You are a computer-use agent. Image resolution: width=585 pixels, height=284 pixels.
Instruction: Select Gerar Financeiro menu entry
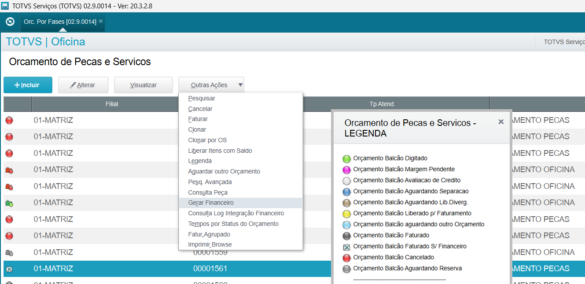240,203
